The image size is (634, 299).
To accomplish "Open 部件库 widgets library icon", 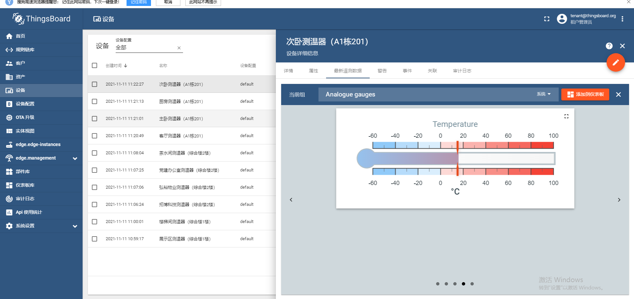I will [9, 172].
